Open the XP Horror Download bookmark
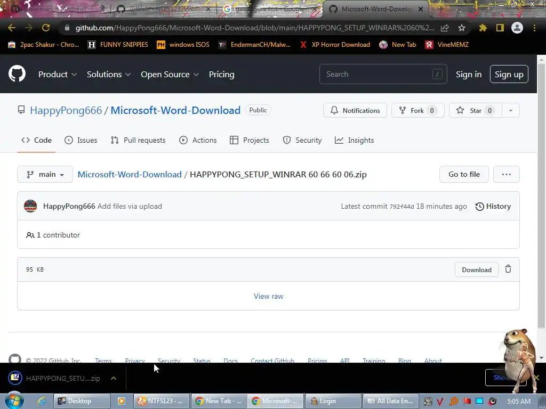The width and height of the screenshot is (546, 409). (335, 45)
